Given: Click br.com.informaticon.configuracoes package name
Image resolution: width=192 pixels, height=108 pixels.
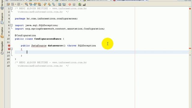Looking at the screenshot, I should click(x=52, y=19).
